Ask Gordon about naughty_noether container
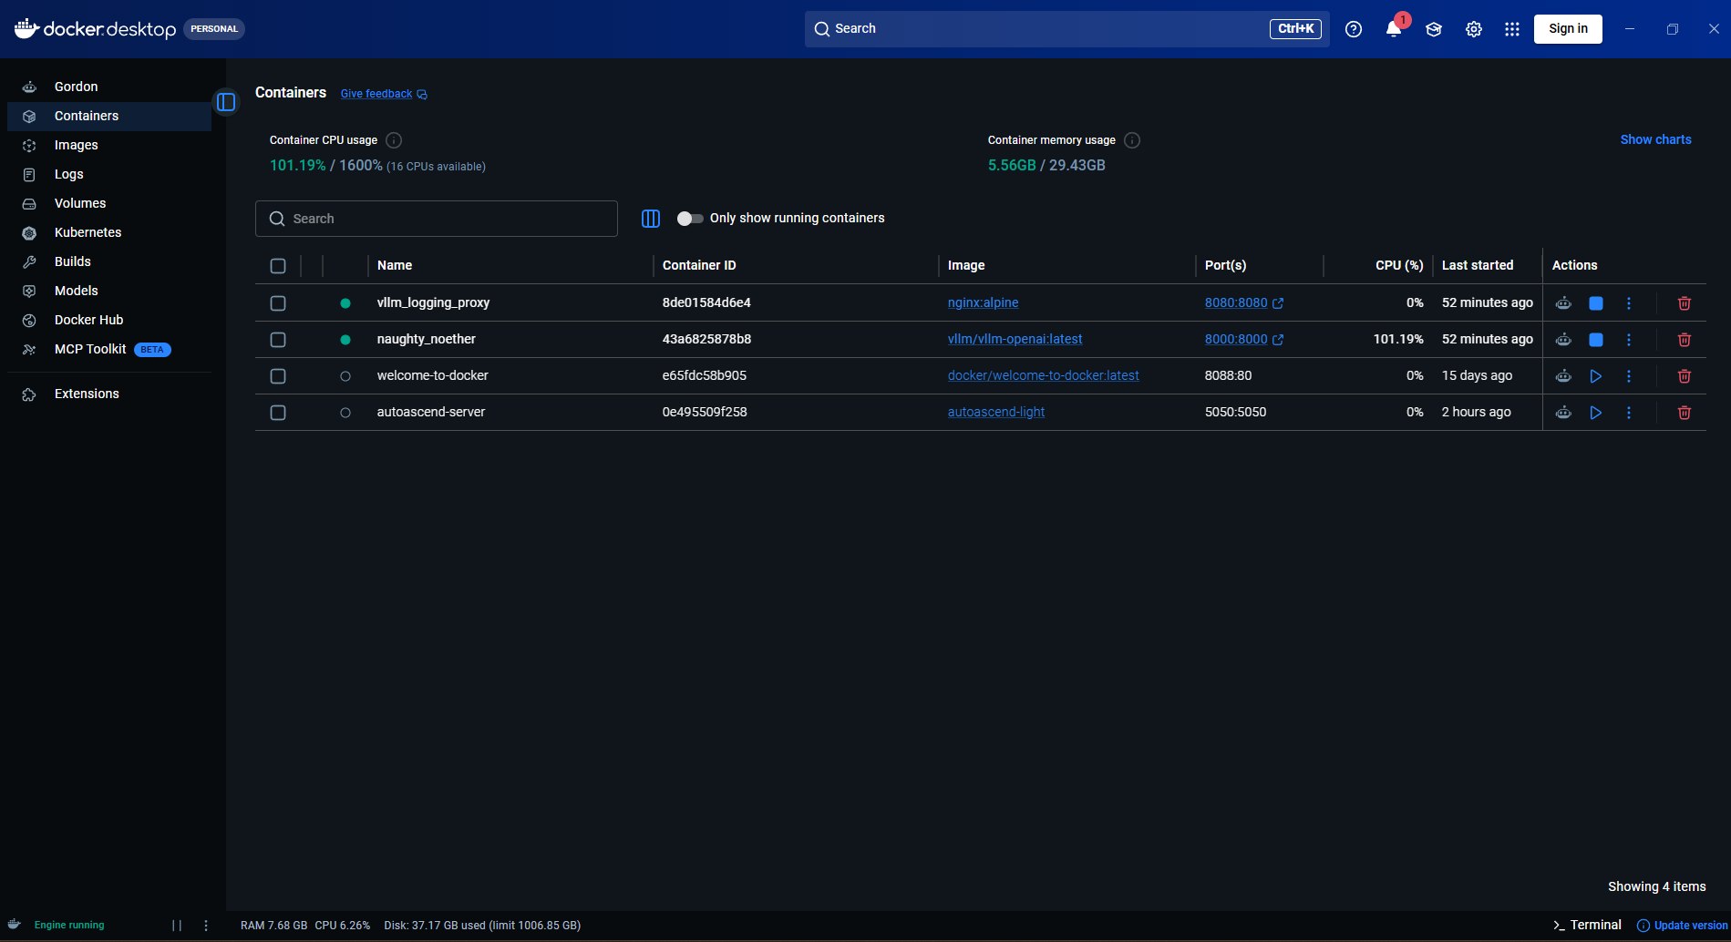 tap(1563, 340)
